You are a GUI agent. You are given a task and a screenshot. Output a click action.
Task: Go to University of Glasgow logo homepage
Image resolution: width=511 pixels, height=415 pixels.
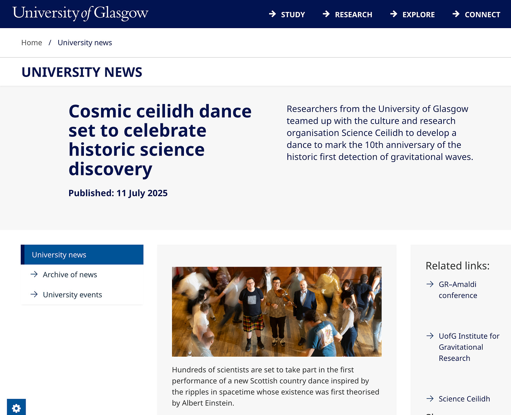[x=80, y=13]
